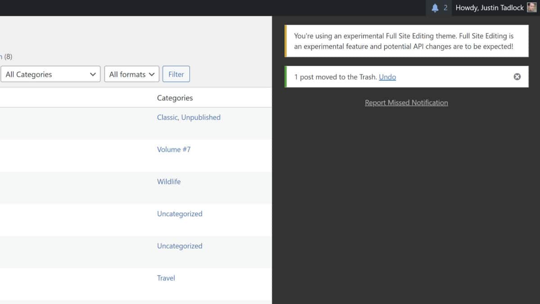The height and width of the screenshot is (304, 540).
Task: Open the Wildlife category link
Action: click(x=169, y=181)
